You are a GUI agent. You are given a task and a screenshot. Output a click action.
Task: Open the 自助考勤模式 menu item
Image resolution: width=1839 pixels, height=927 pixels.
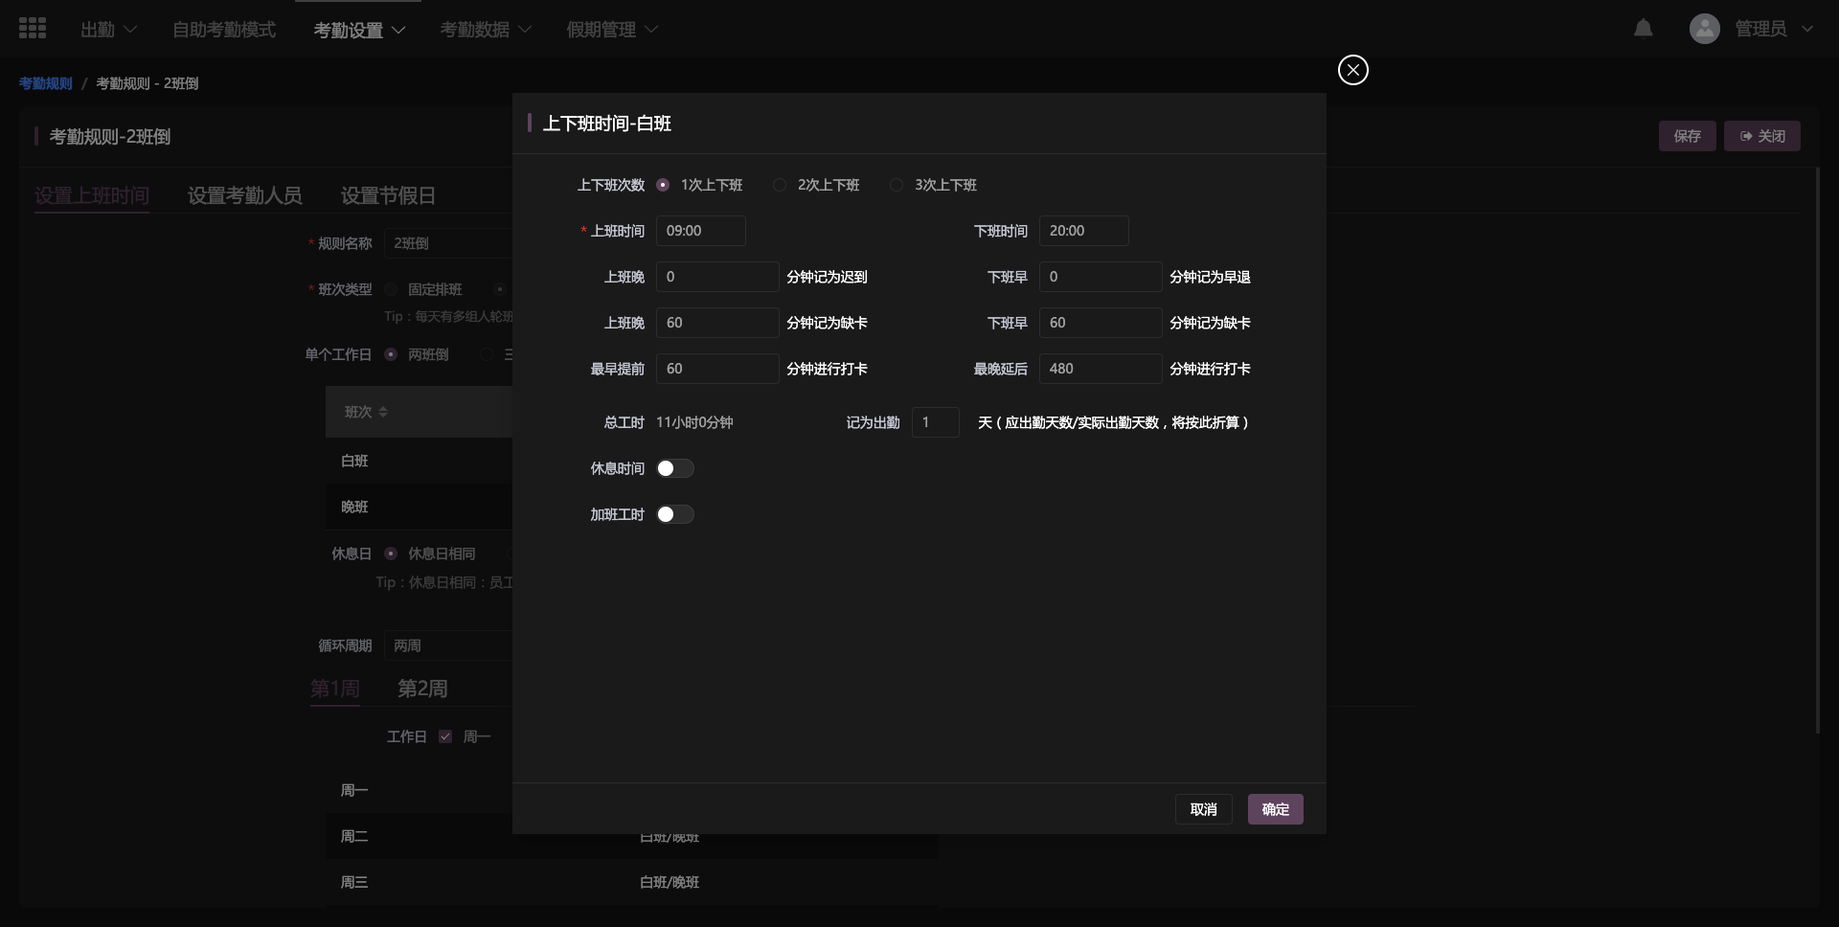pos(224,30)
